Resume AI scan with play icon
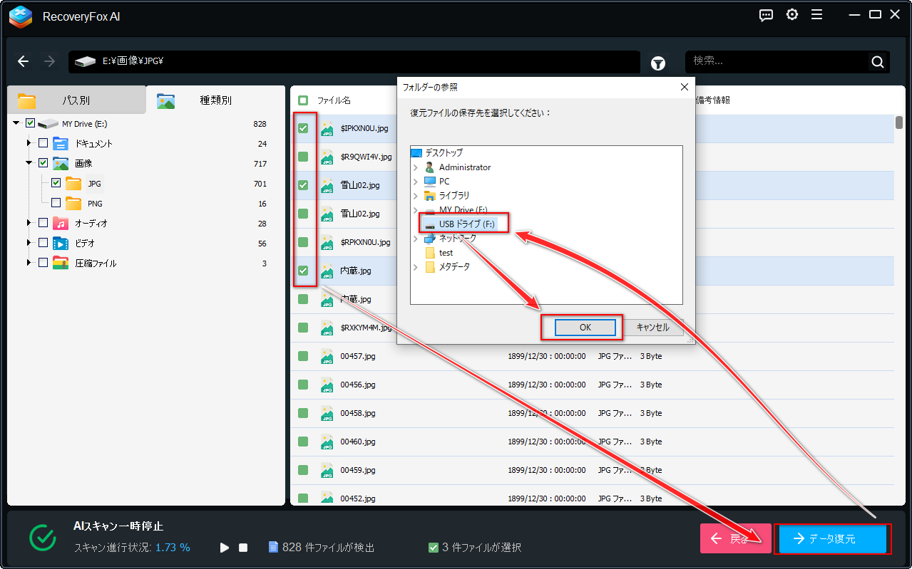Image resolution: width=912 pixels, height=569 pixels. 225,548
